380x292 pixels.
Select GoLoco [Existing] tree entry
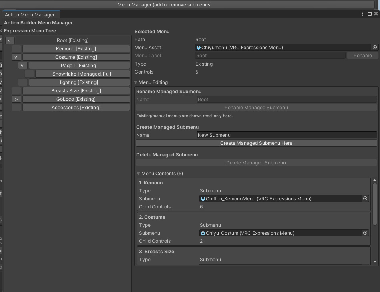[76, 99]
